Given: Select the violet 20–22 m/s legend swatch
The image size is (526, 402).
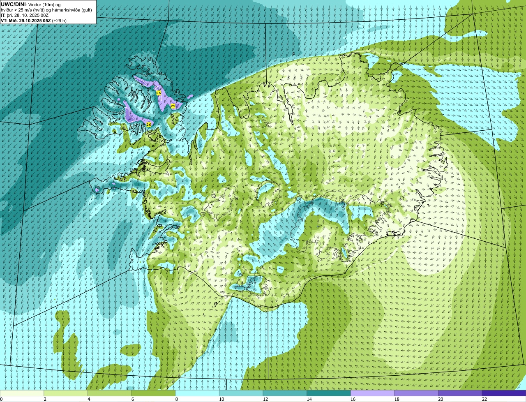Looking at the screenshot, I should 460,393.
